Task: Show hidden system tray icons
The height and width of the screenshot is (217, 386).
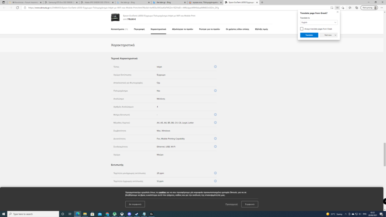Action: coord(346,214)
